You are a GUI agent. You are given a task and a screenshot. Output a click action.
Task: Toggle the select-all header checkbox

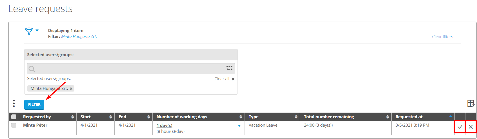click(14, 117)
